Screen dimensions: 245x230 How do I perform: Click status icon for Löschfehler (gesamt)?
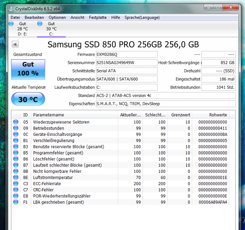click(16, 159)
